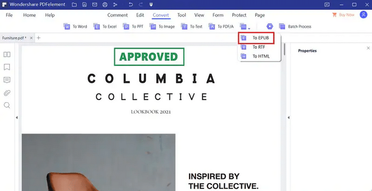The image size is (372, 191).
Task: Open the bookmarks panel
Action: coord(7,67)
